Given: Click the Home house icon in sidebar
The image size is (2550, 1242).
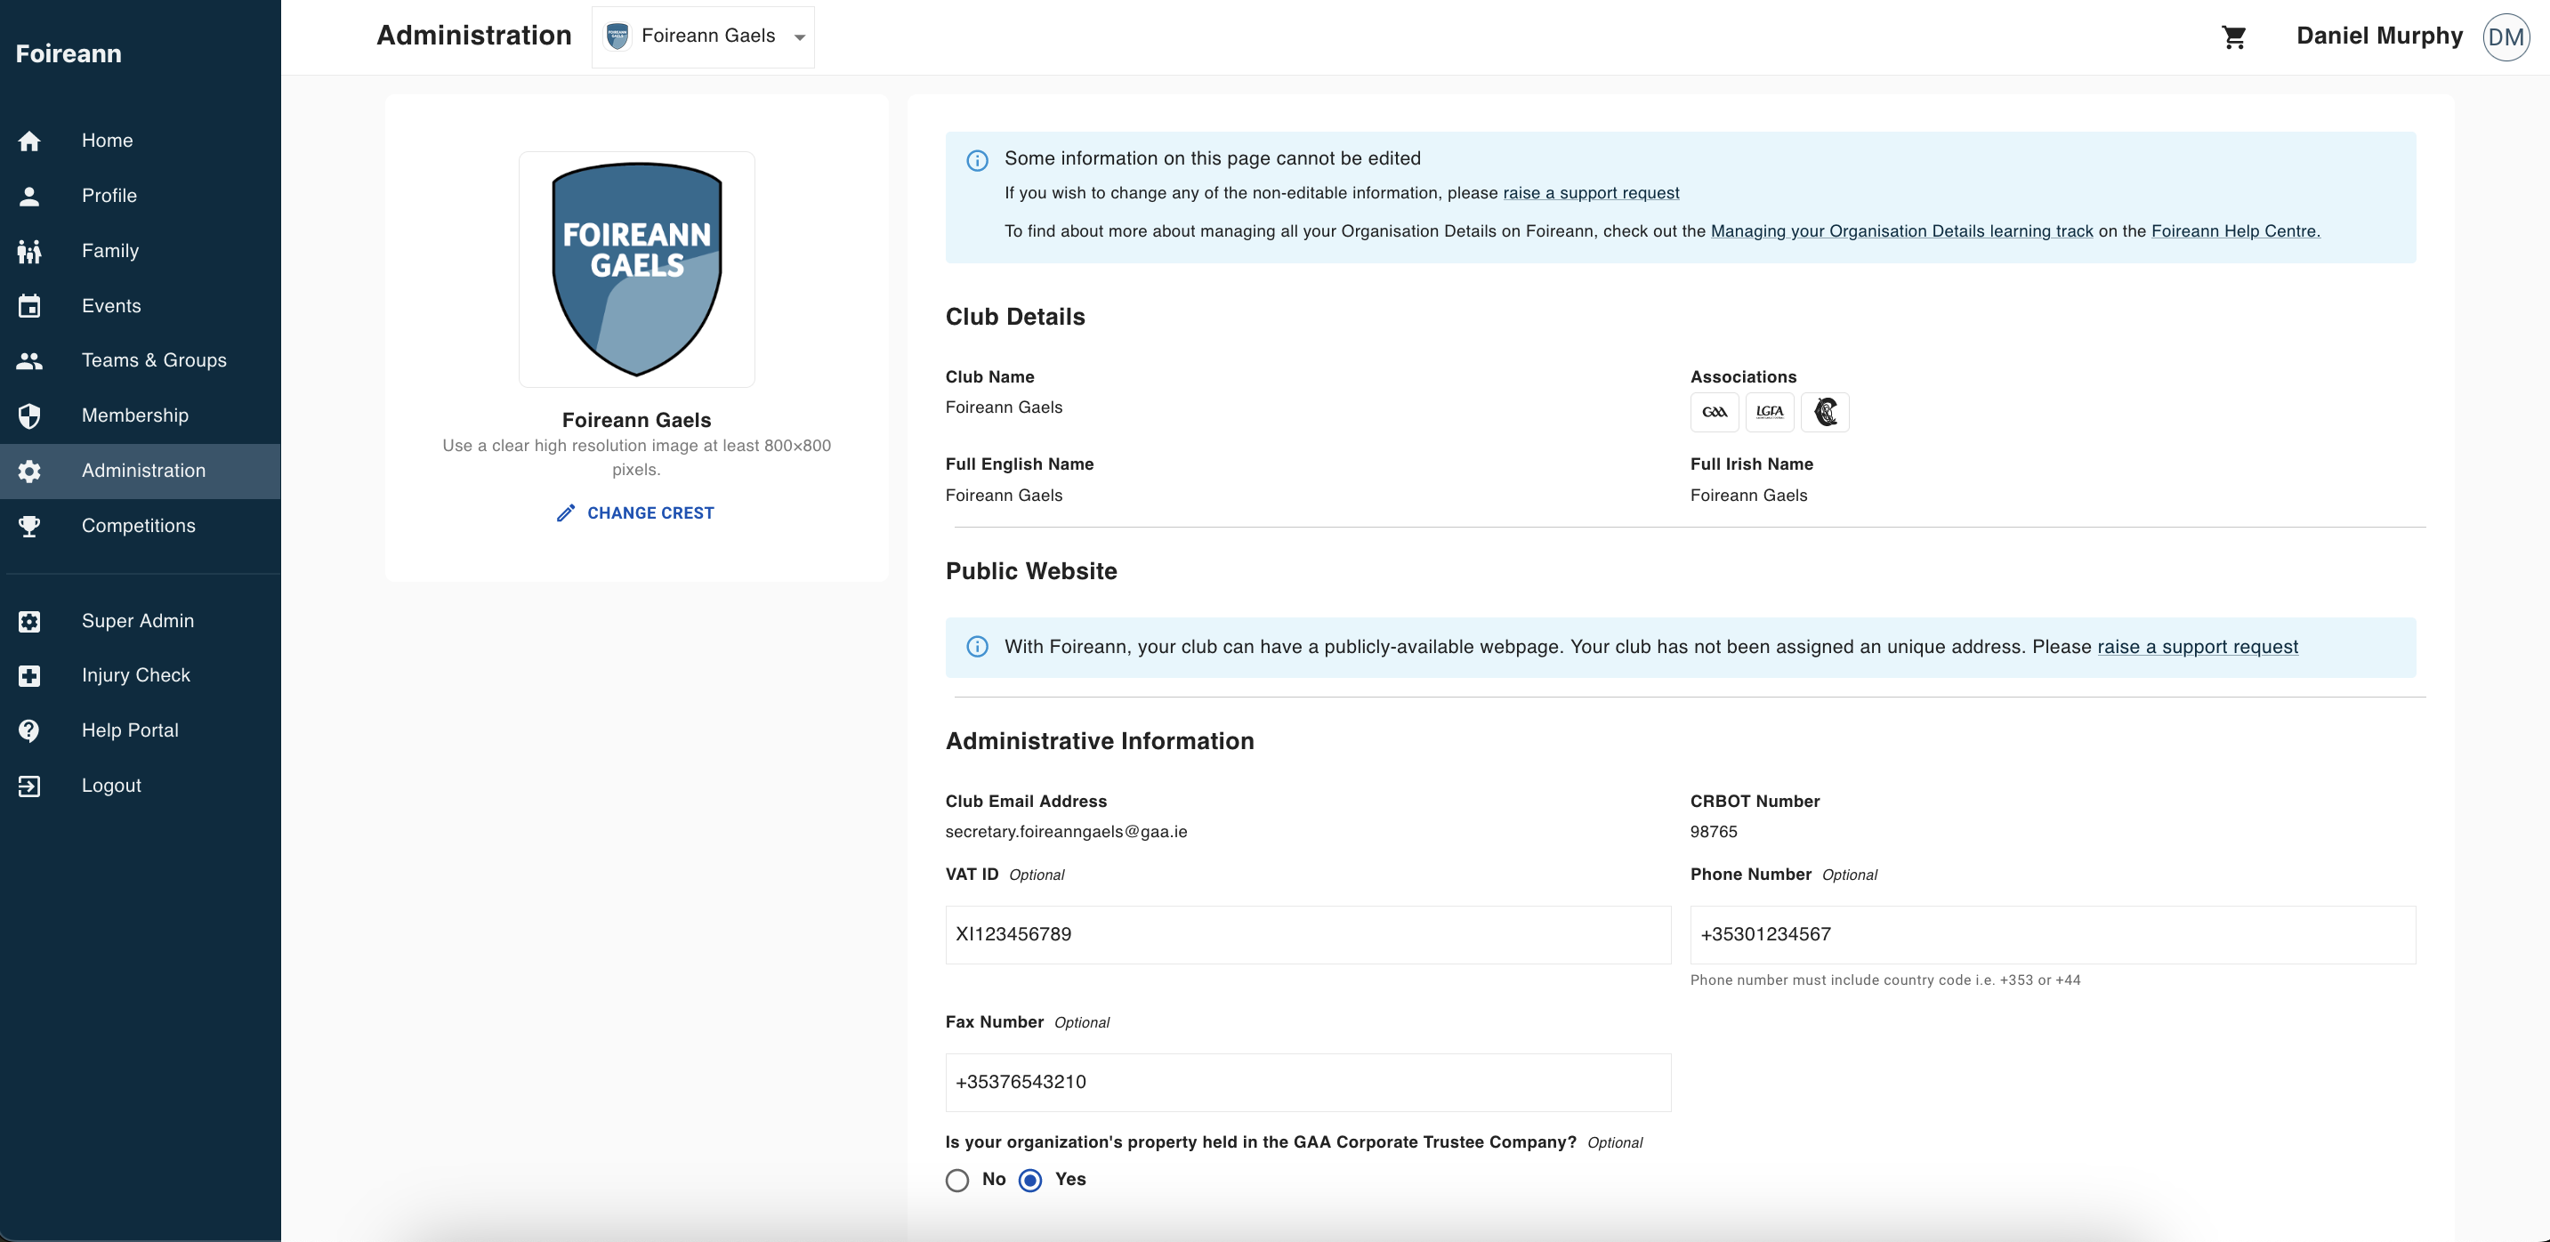Looking at the screenshot, I should tap(29, 141).
